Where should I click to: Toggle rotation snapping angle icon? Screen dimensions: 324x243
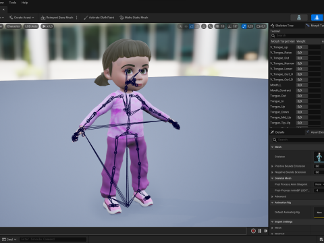(230, 26)
